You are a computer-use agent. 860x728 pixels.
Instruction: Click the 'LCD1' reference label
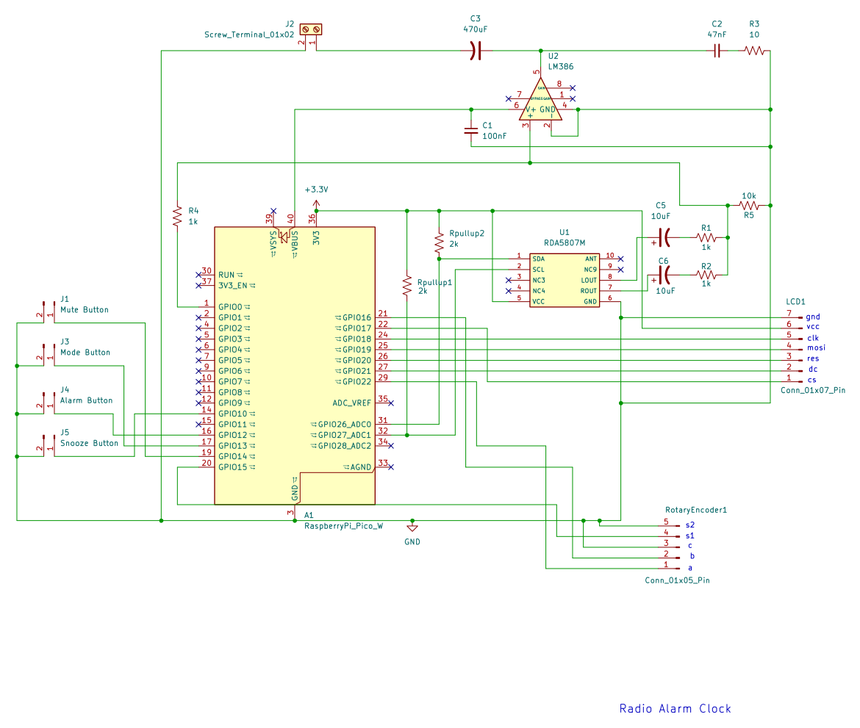(x=796, y=301)
